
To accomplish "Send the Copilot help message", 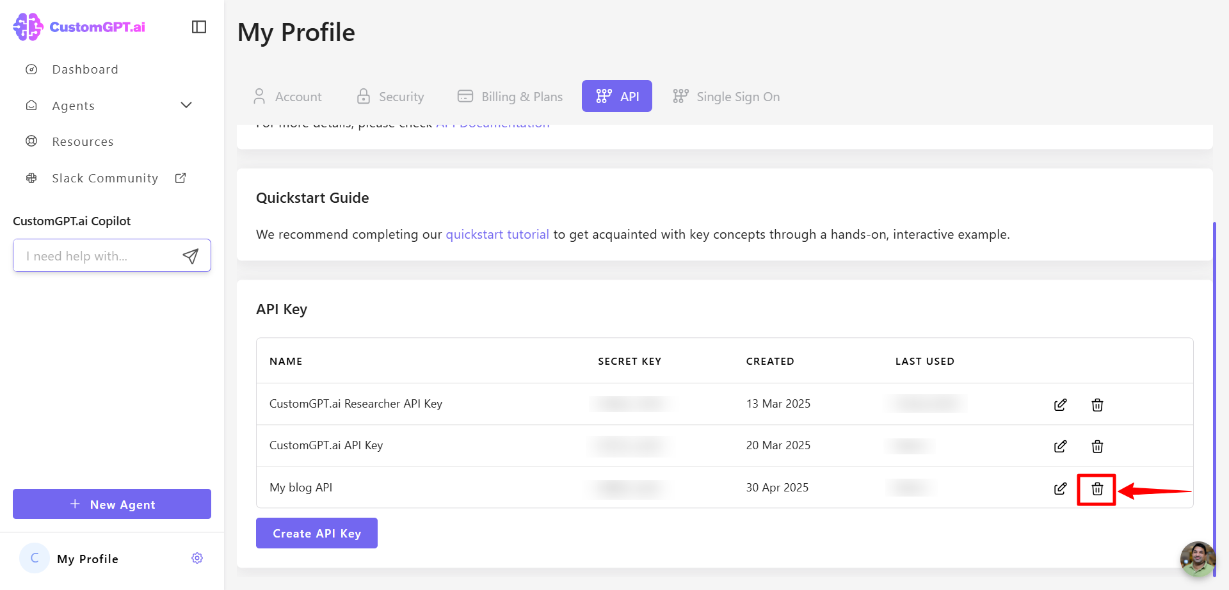I will [190, 257].
